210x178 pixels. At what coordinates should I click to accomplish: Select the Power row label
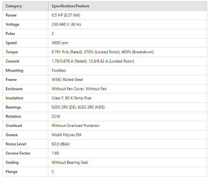pos(11,15)
